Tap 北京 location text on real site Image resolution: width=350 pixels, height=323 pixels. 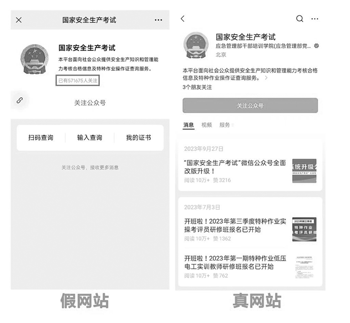pyautogui.click(x=221, y=55)
